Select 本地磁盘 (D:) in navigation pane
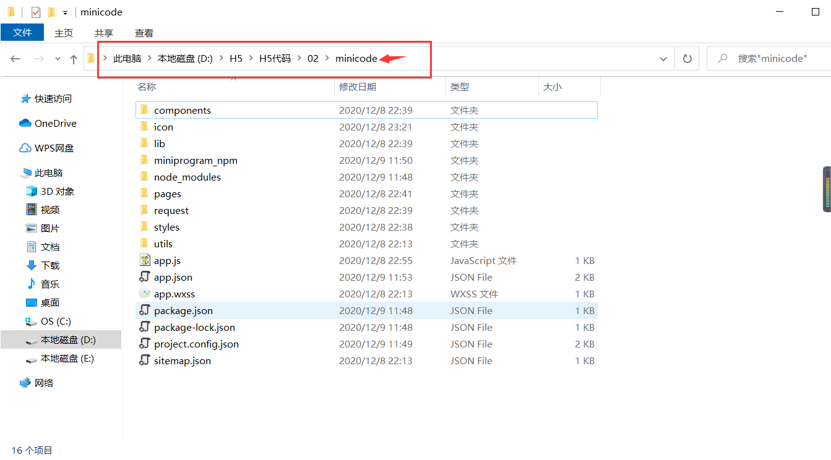The image size is (831, 460). pyautogui.click(x=61, y=339)
